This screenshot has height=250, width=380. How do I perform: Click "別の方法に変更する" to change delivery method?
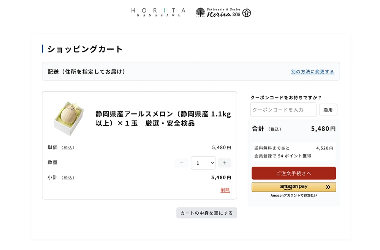pyautogui.click(x=312, y=71)
